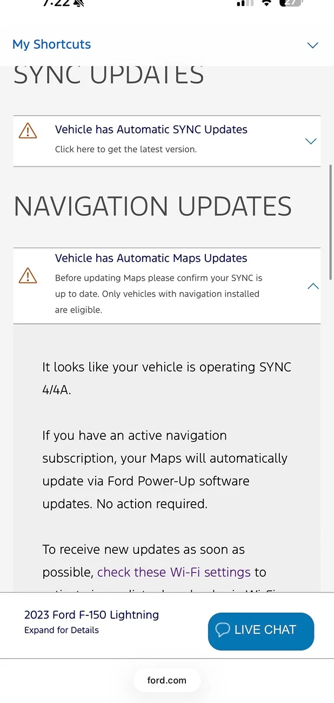334x703 pixels.
Task: Select the 2023 Ford F-150 Lightning bar
Action: tap(91, 615)
